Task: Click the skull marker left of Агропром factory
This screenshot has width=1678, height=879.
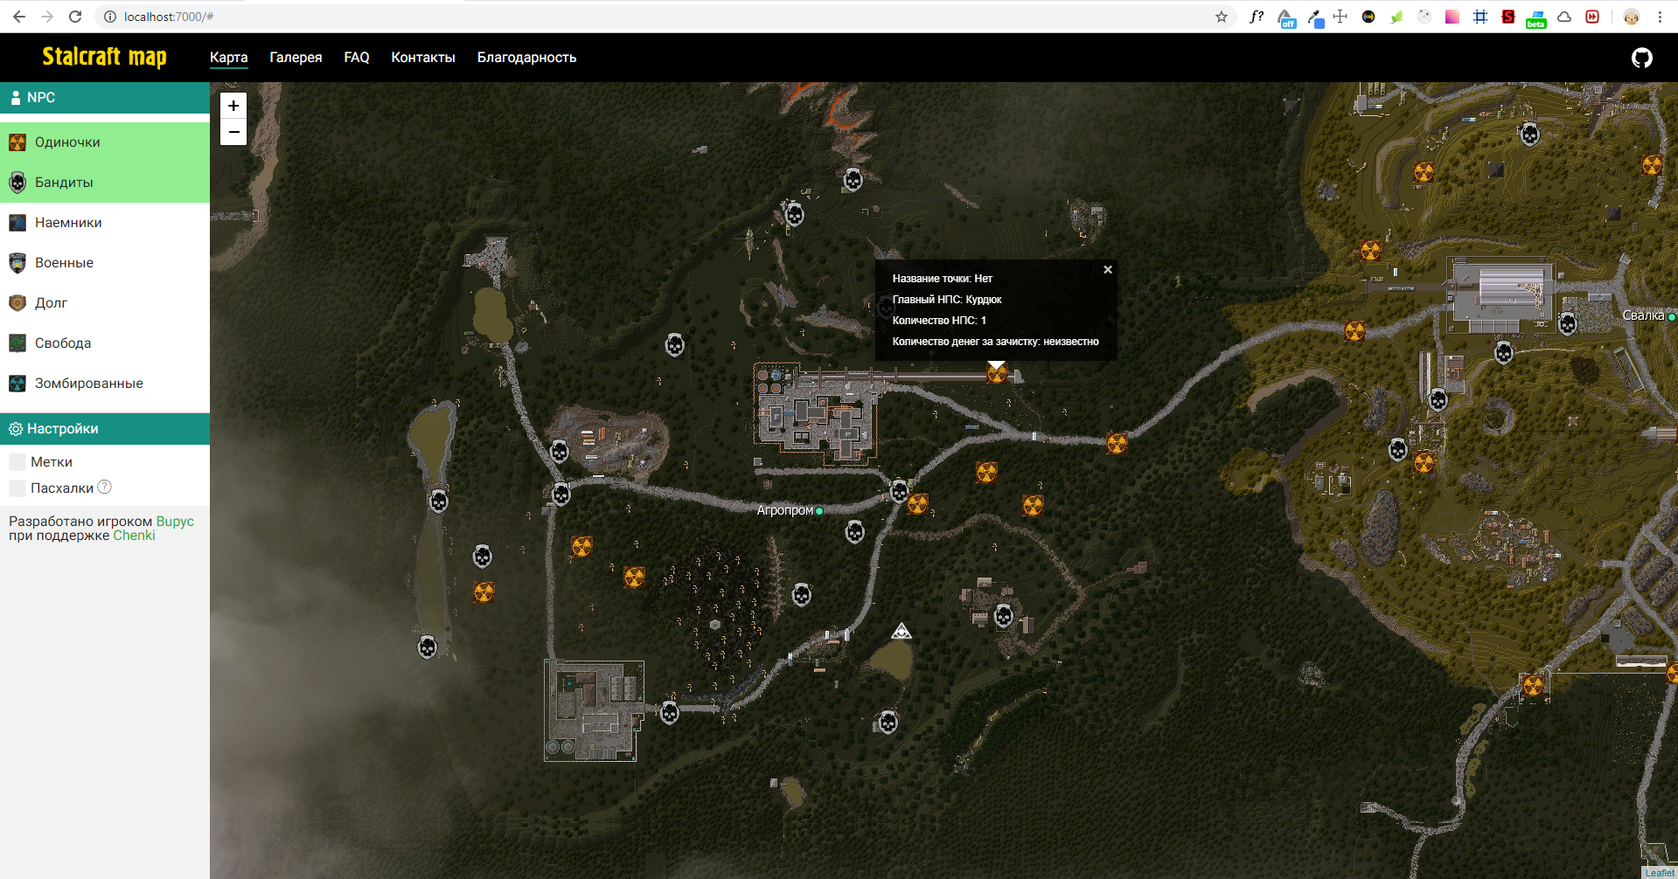Action: point(675,345)
